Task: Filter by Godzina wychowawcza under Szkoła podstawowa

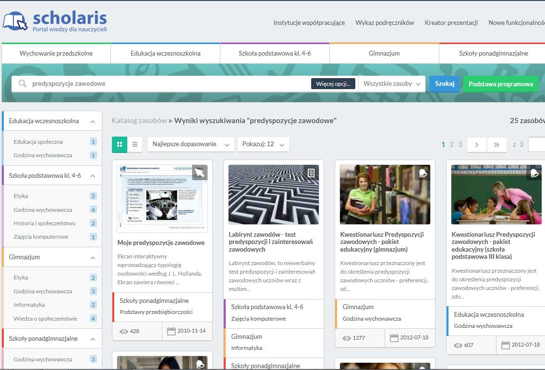Action: [x=43, y=210]
